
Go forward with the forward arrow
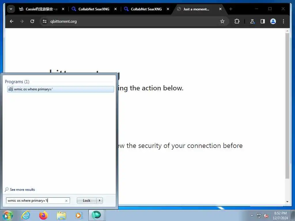[22, 21]
